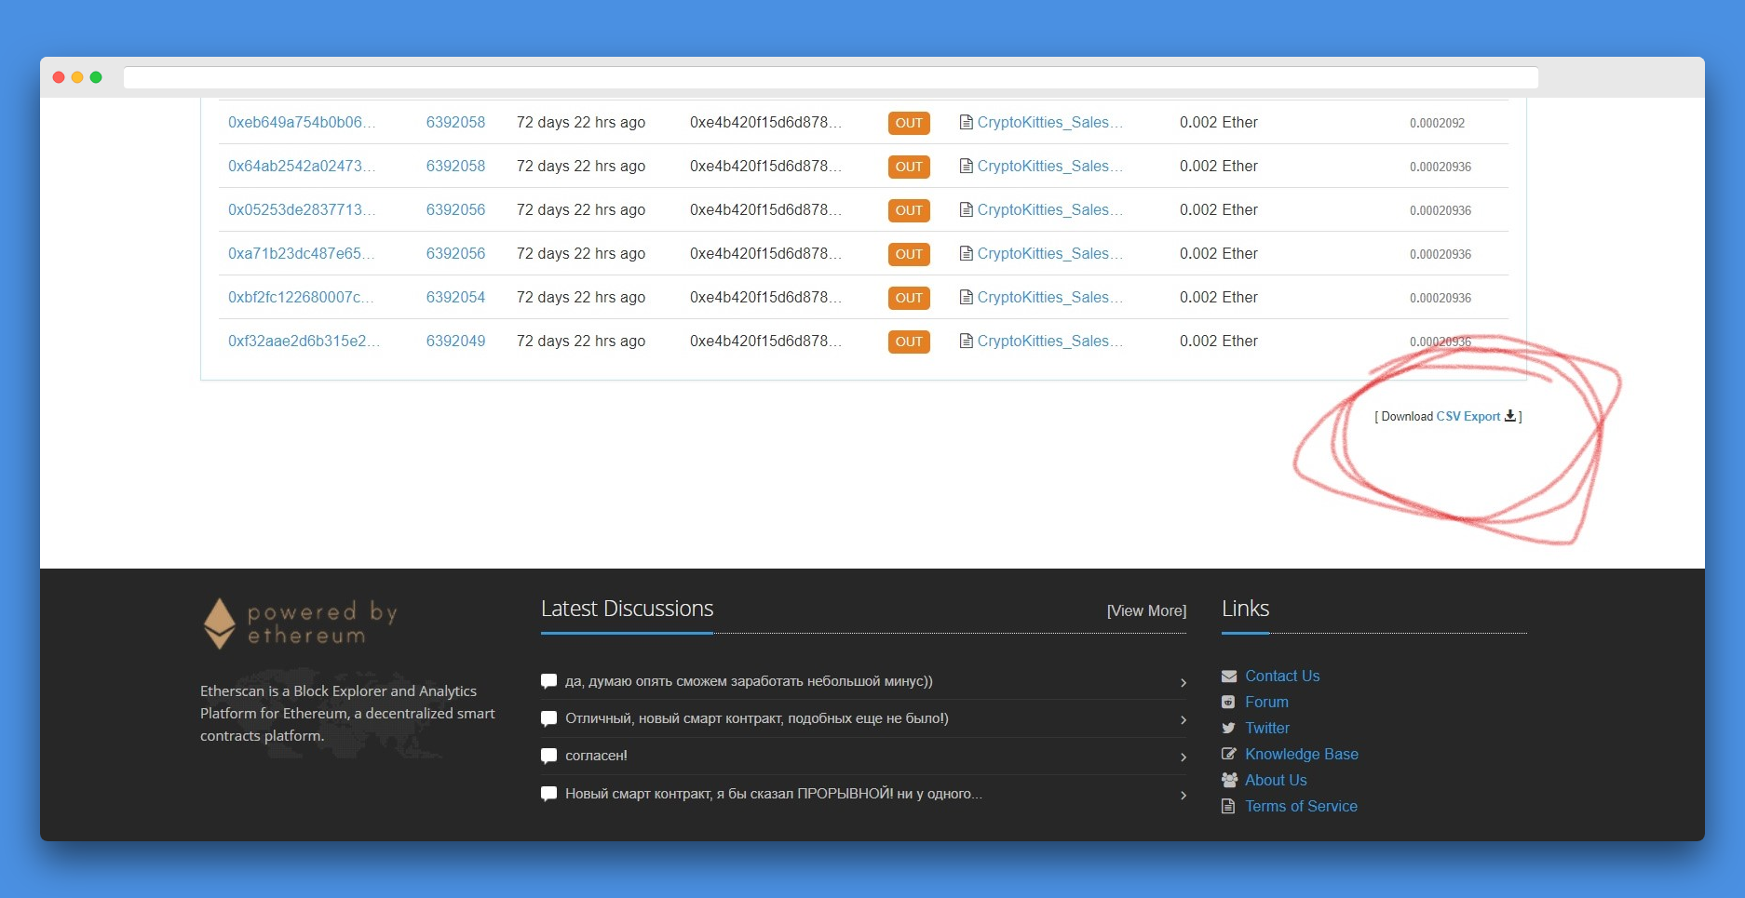Open transaction hash 0xbf2fc122680007c

coord(301,297)
